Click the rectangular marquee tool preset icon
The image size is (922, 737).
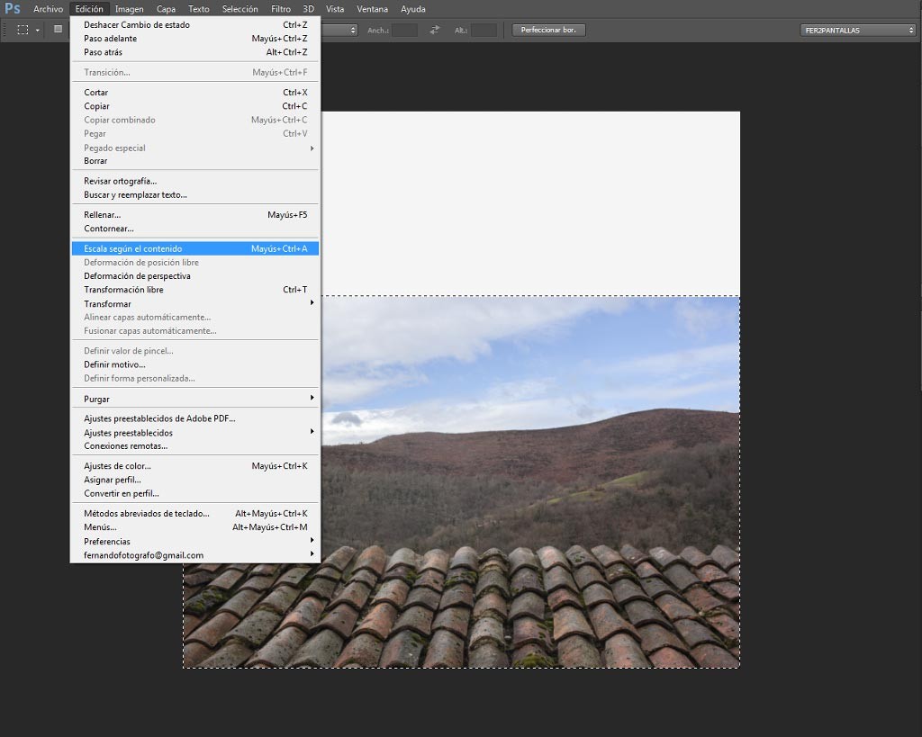tap(23, 30)
